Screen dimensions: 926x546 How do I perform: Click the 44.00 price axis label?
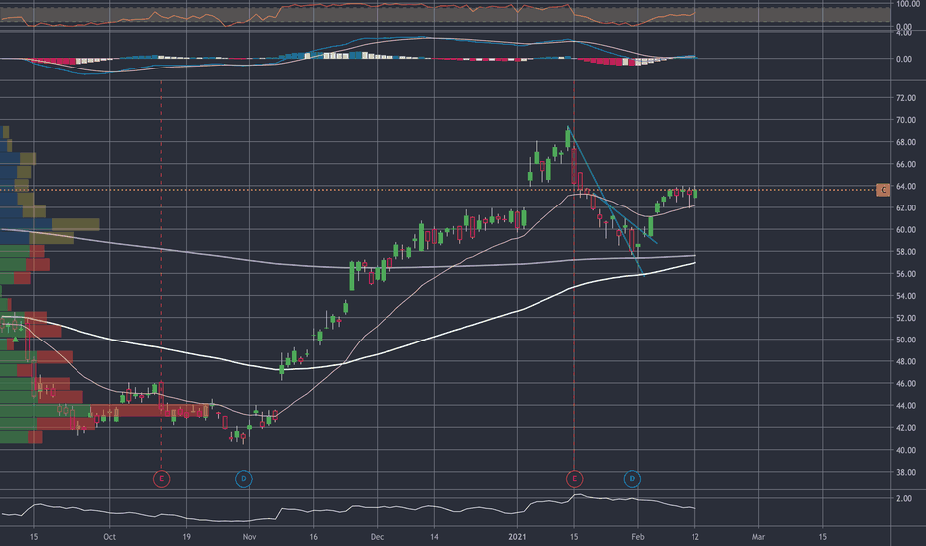point(906,405)
